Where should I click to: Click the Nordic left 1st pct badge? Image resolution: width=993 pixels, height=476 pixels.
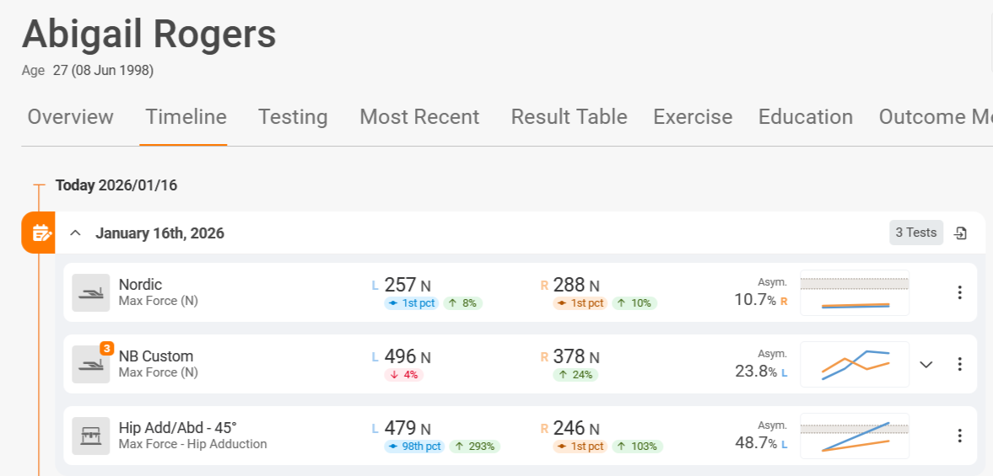pyautogui.click(x=412, y=303)
